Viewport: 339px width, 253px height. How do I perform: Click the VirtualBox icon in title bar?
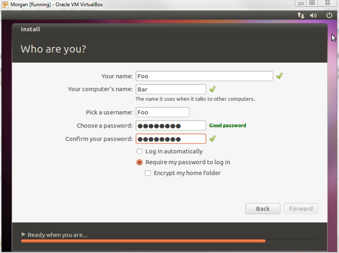coord(5,5)
